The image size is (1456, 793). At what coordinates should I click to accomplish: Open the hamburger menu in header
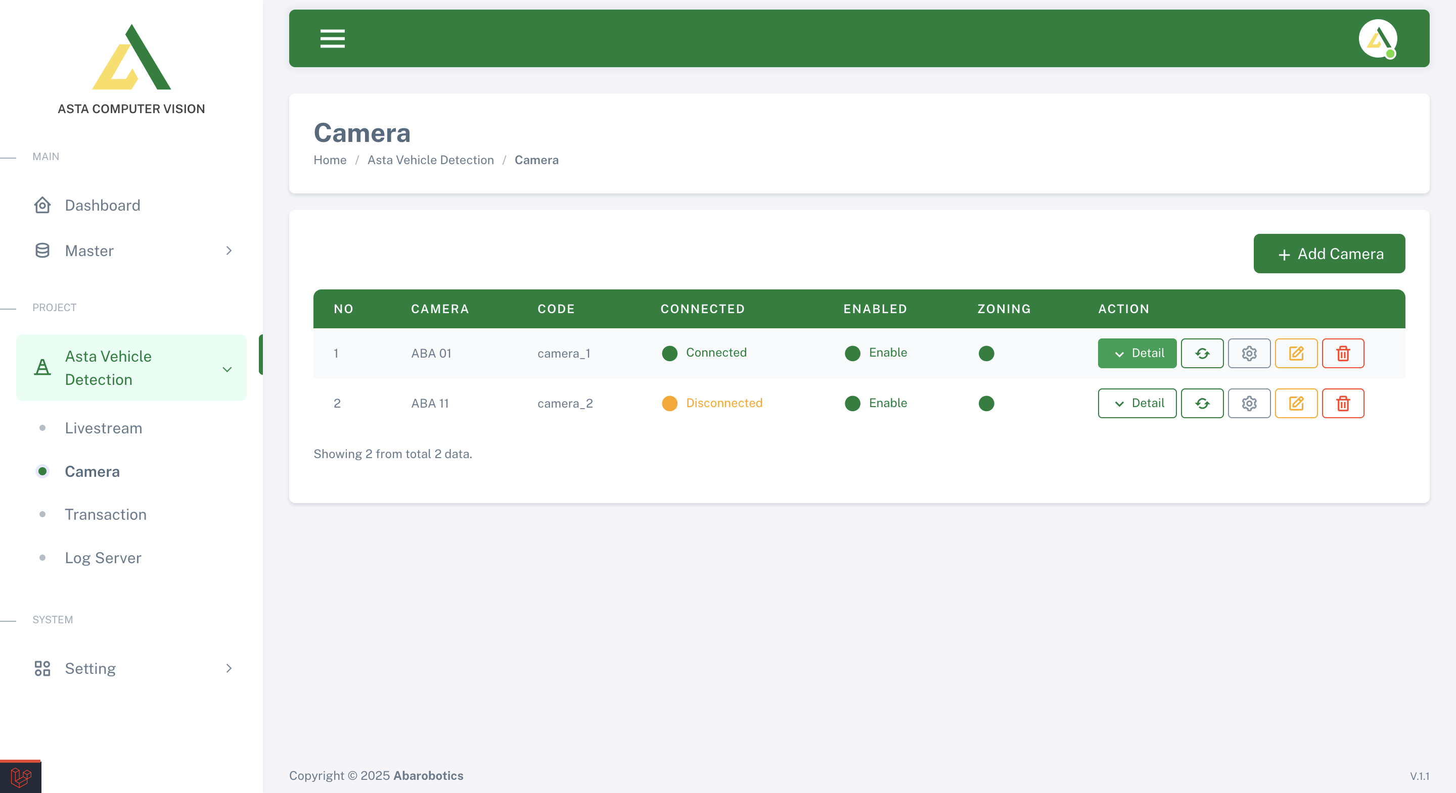[332, 38]
